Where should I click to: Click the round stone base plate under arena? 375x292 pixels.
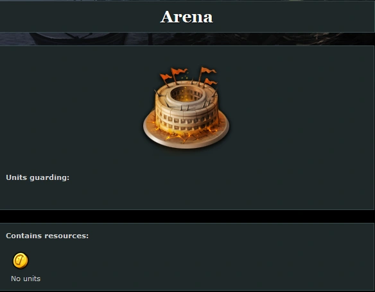click(186, 134)
